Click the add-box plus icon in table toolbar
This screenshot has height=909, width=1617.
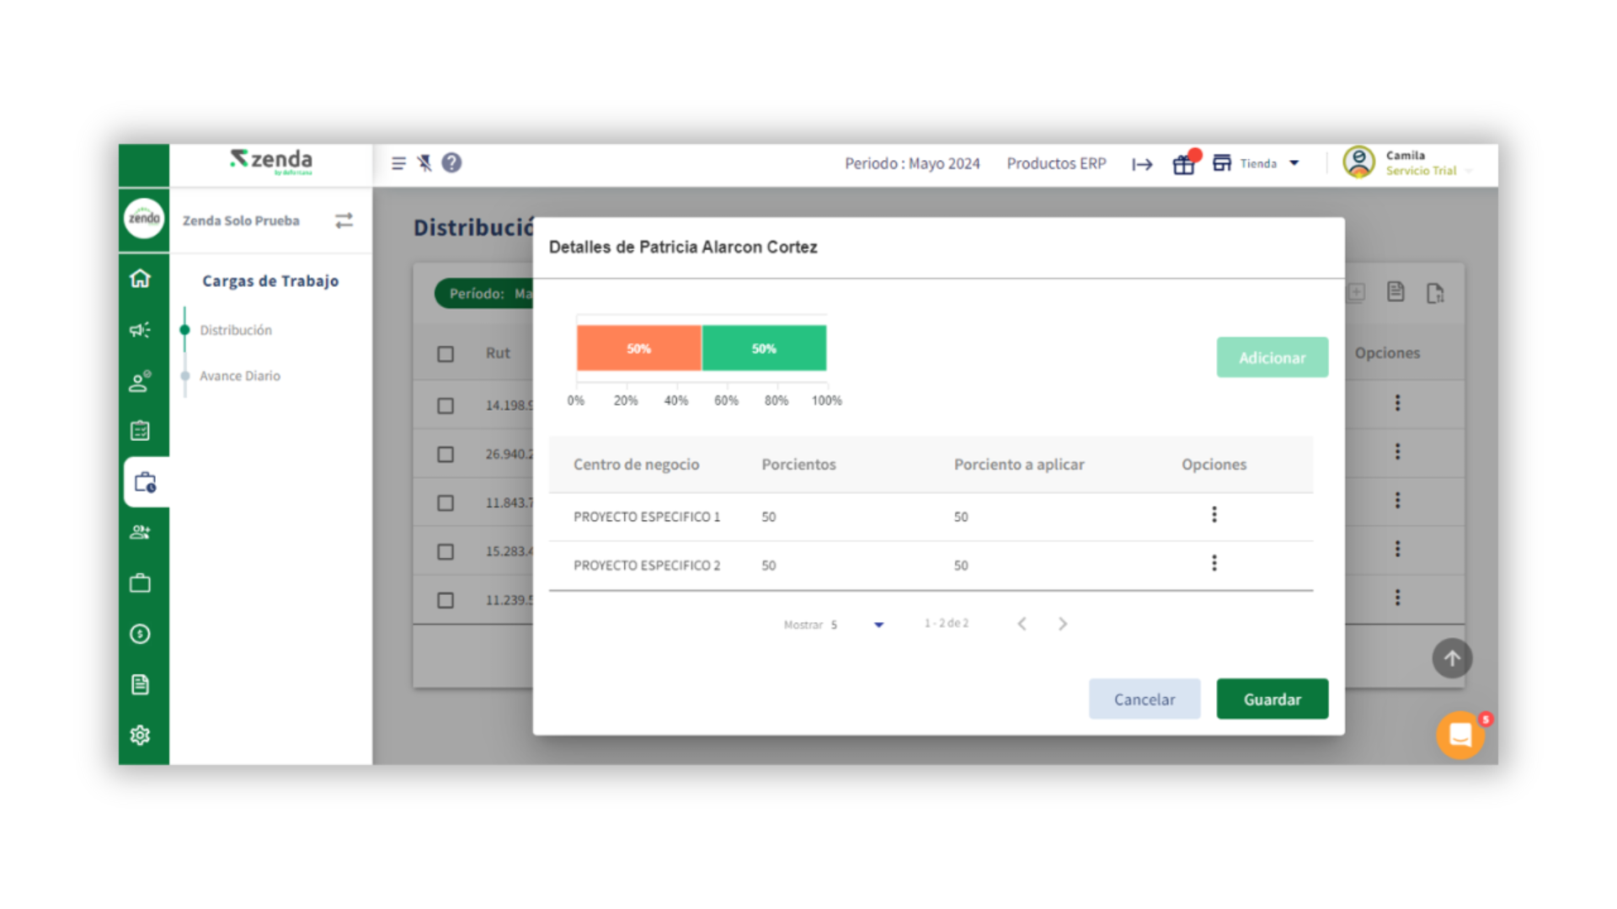point(1356,292)
